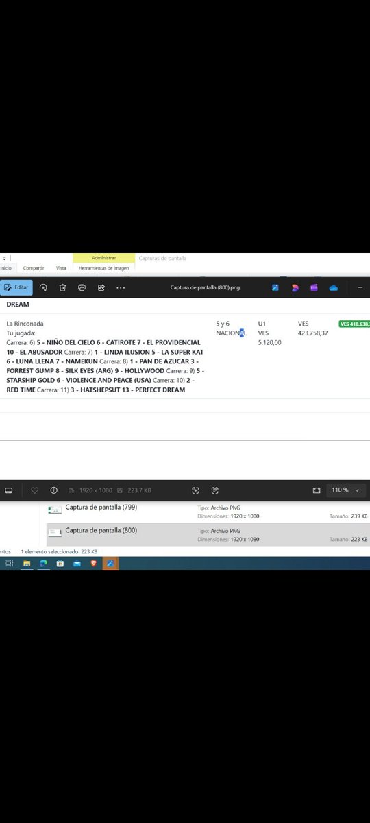The width and height of the screenshot is (370, 823).
Task: Rotate the image with the rotate icon
Action: coord(44,287)
